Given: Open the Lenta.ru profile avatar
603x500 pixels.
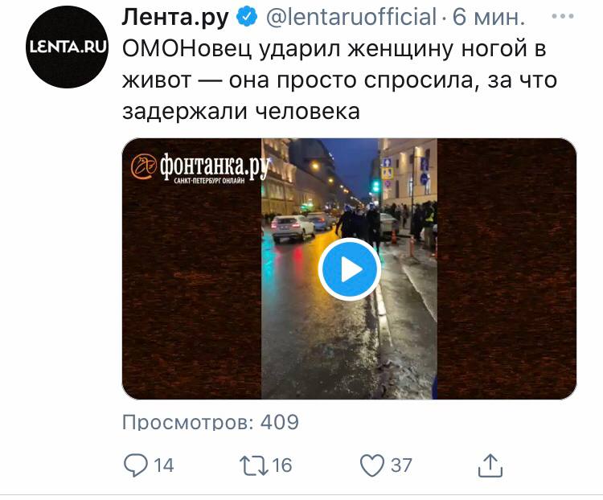Looking at the screenshot, I should click(x=67, y=47).
